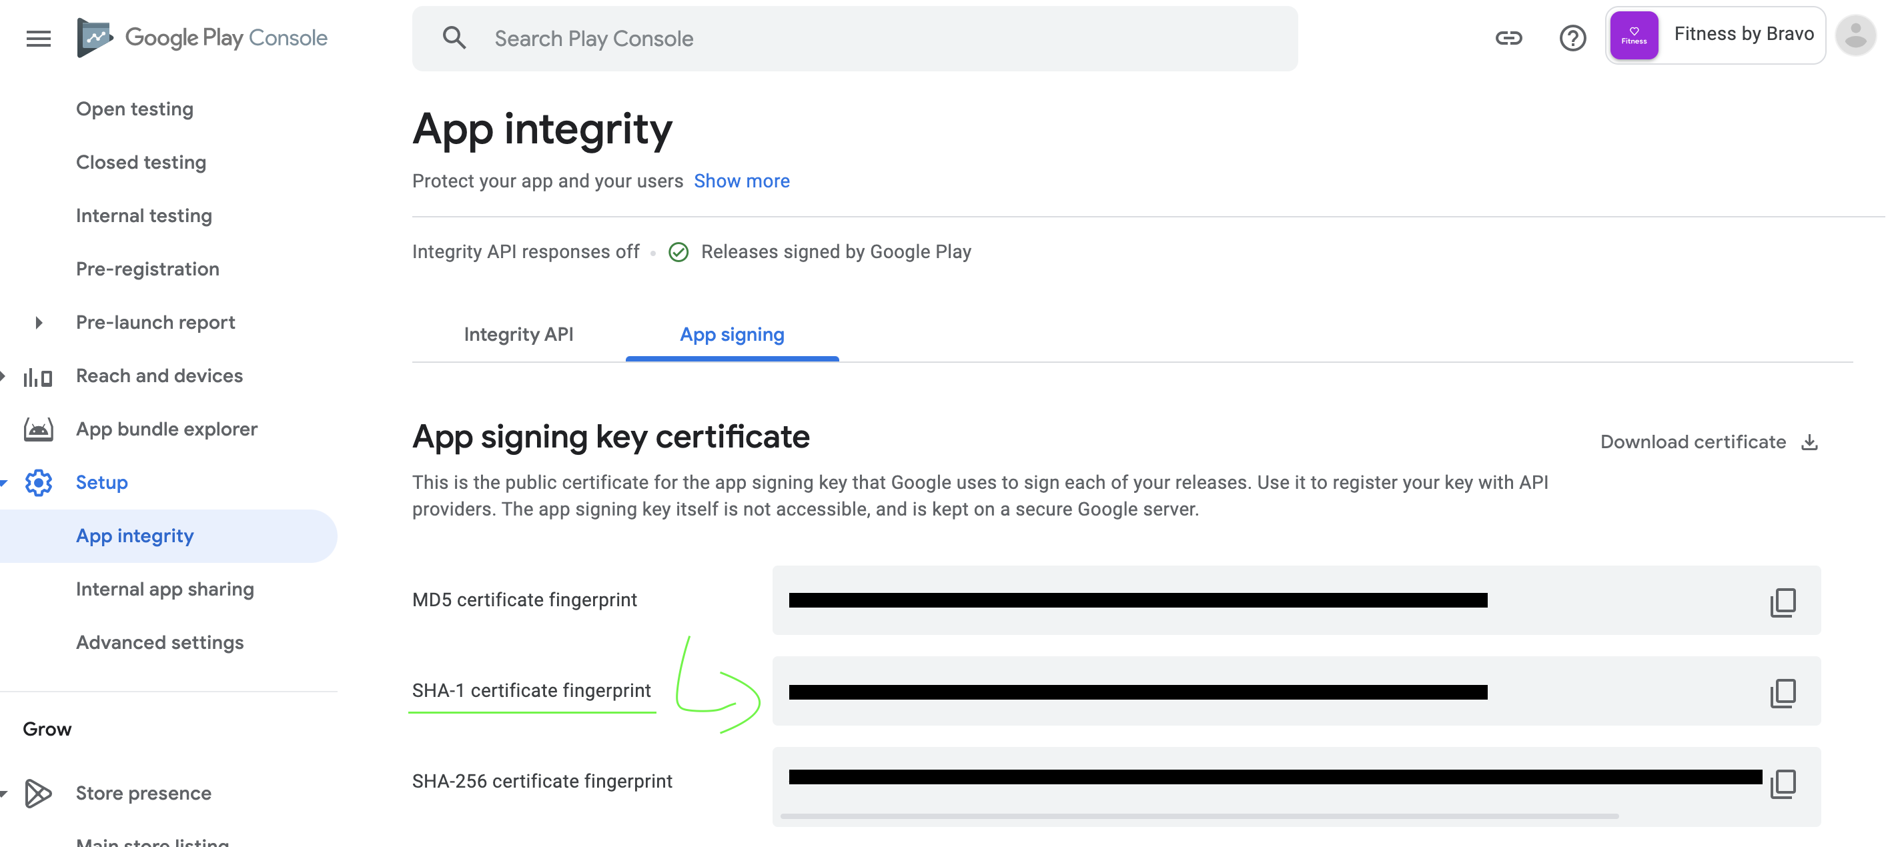Expand the Reach and devices section
This screenshot has width=1892, height=847.
pos(4,377)
